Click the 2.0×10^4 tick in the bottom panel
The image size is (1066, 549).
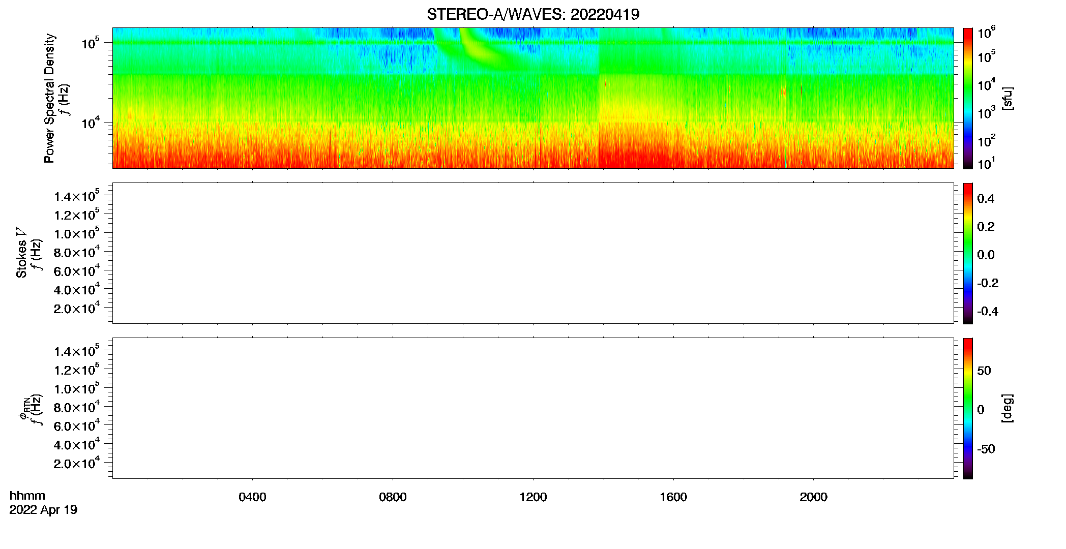[77, 463]
